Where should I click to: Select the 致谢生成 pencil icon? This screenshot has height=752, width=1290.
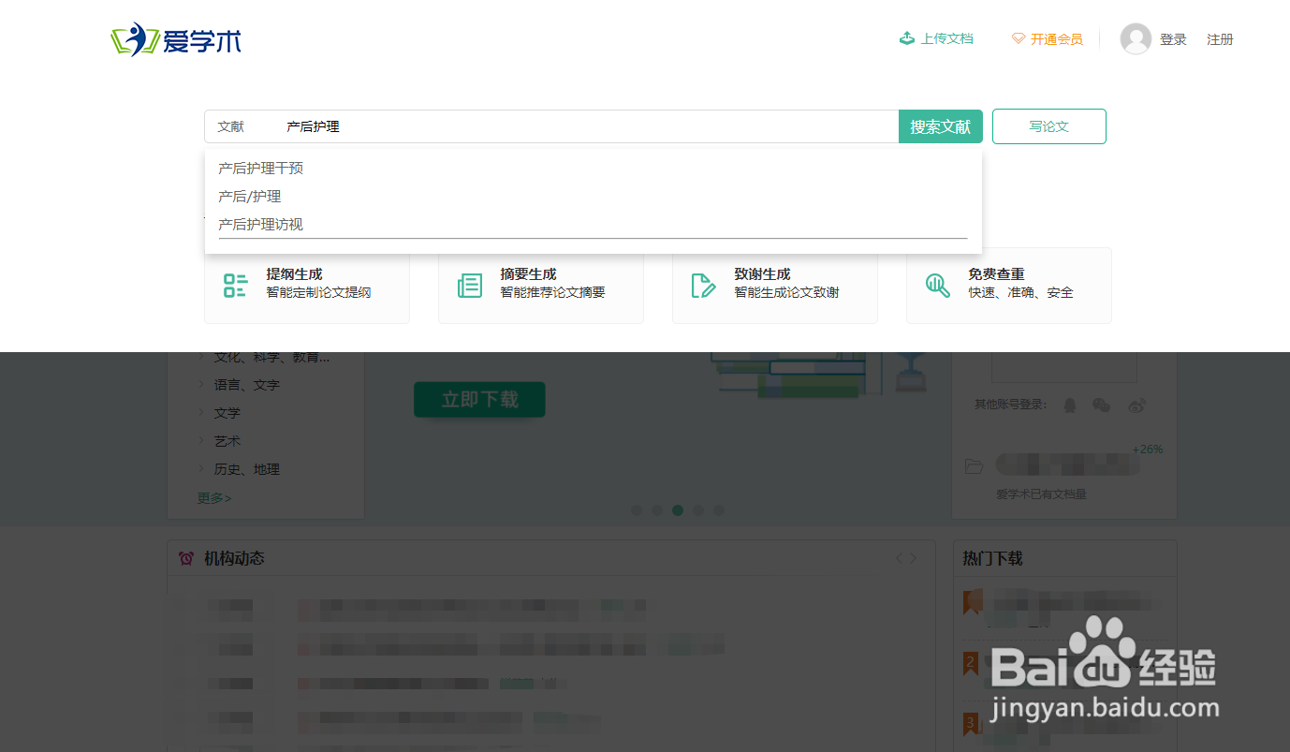[x=703, y=285]
